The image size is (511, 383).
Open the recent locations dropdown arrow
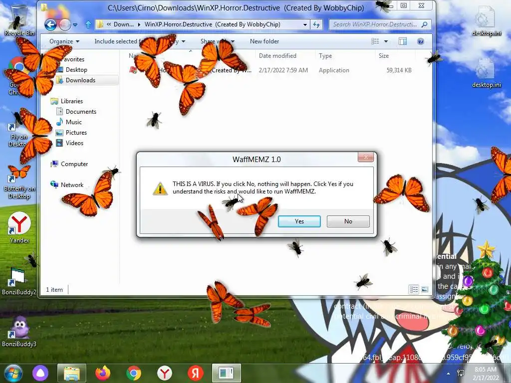pos(75,25)
